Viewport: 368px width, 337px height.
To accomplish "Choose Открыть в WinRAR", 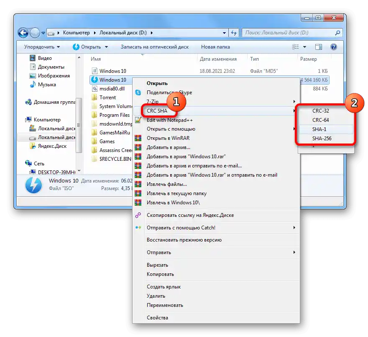I will (168, 138).
